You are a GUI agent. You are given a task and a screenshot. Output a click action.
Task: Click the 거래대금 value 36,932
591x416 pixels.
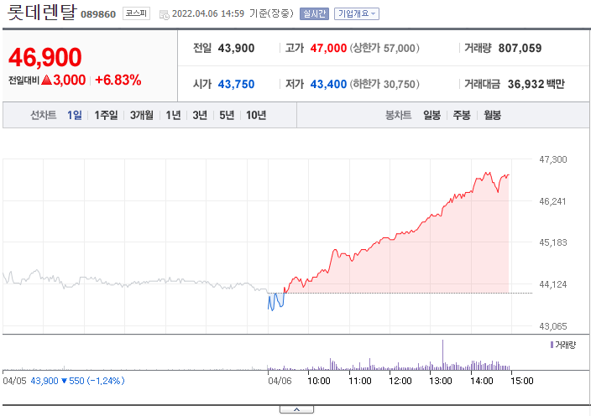(526, 84)
